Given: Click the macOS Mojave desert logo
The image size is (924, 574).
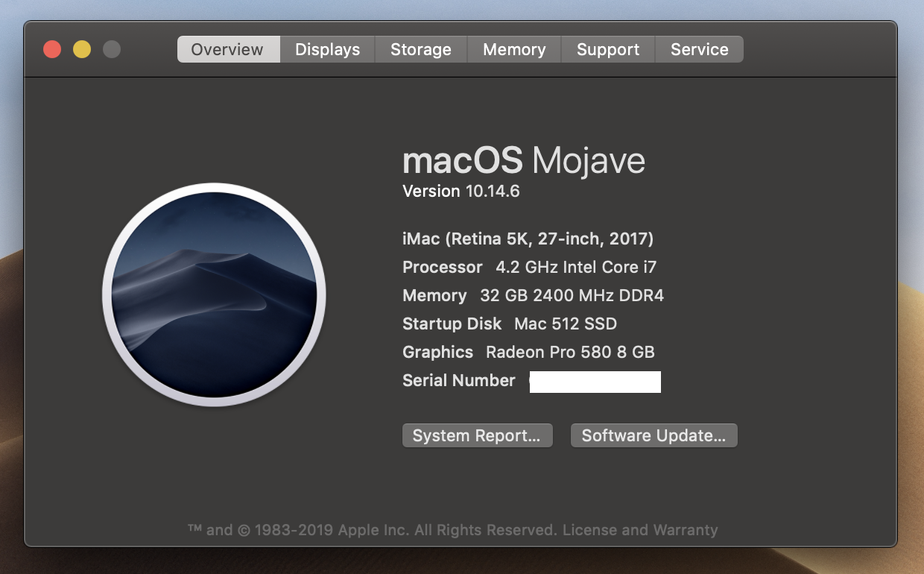Looking at the screenshot, I should pyautogui.click(x=214, y=294).
